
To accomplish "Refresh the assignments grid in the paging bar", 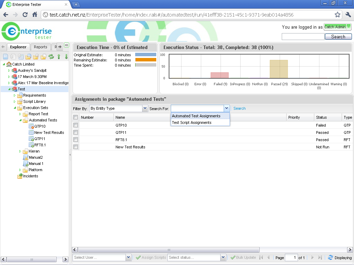I will click(330, 257).
